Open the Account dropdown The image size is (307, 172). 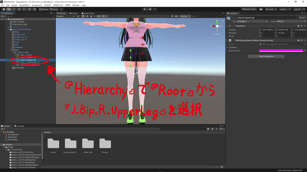point(271,9)
